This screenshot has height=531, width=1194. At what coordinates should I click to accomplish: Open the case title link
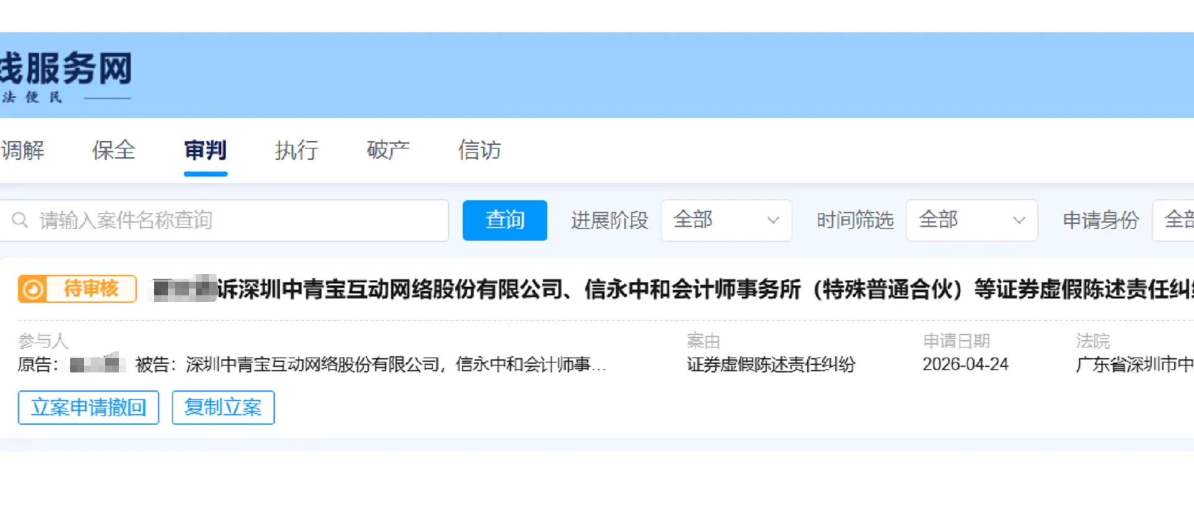673,289
